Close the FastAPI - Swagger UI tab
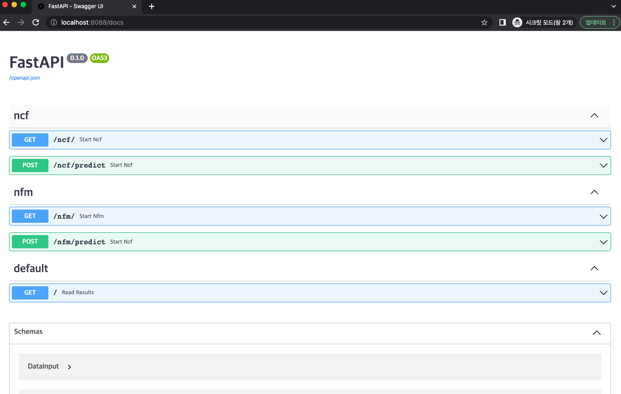This screenshot has width=621, height=394. [x=134, y=6]
